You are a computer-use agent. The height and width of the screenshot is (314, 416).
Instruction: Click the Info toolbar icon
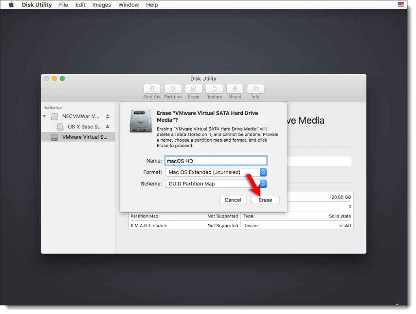click(256, 89)
